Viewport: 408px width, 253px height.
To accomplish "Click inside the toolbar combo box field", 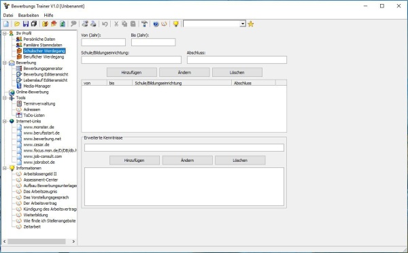I will click(x=211, y=24).
